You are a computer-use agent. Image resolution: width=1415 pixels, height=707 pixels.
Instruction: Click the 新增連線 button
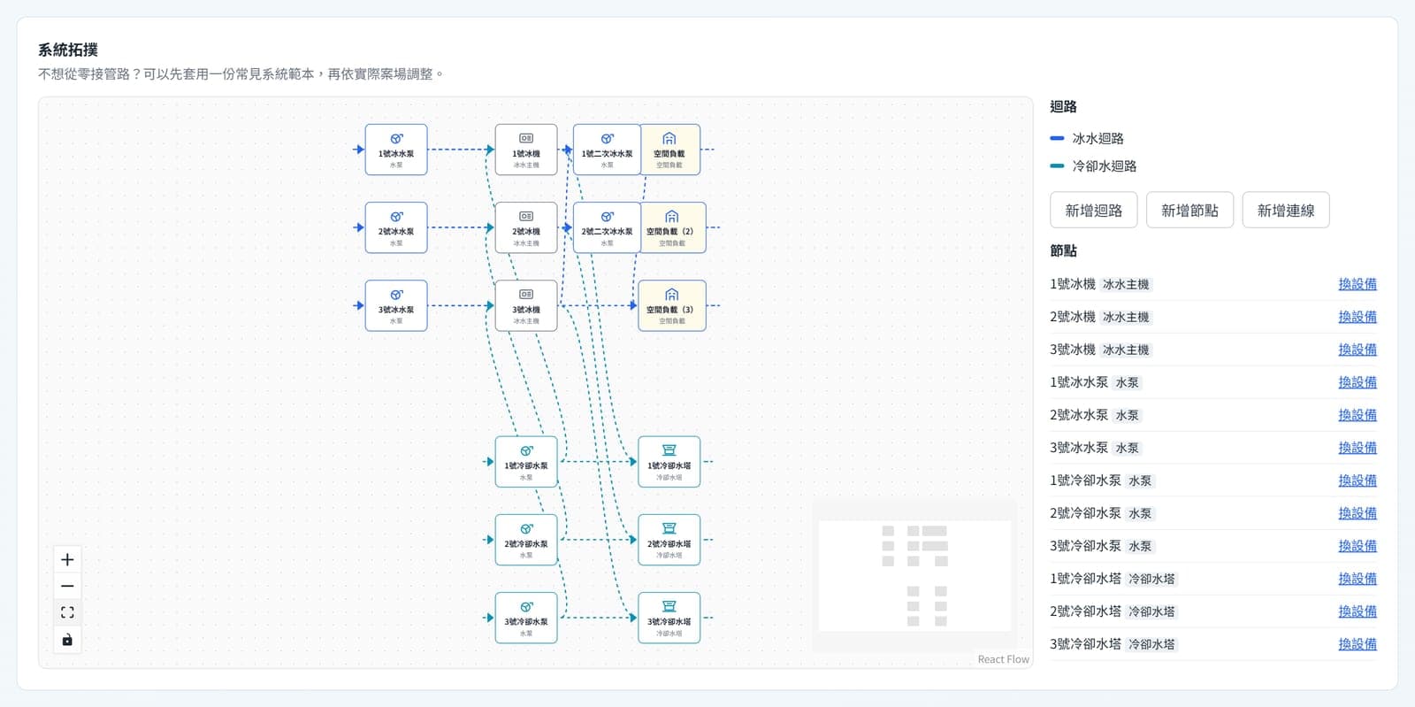(x=1286, y=211)
